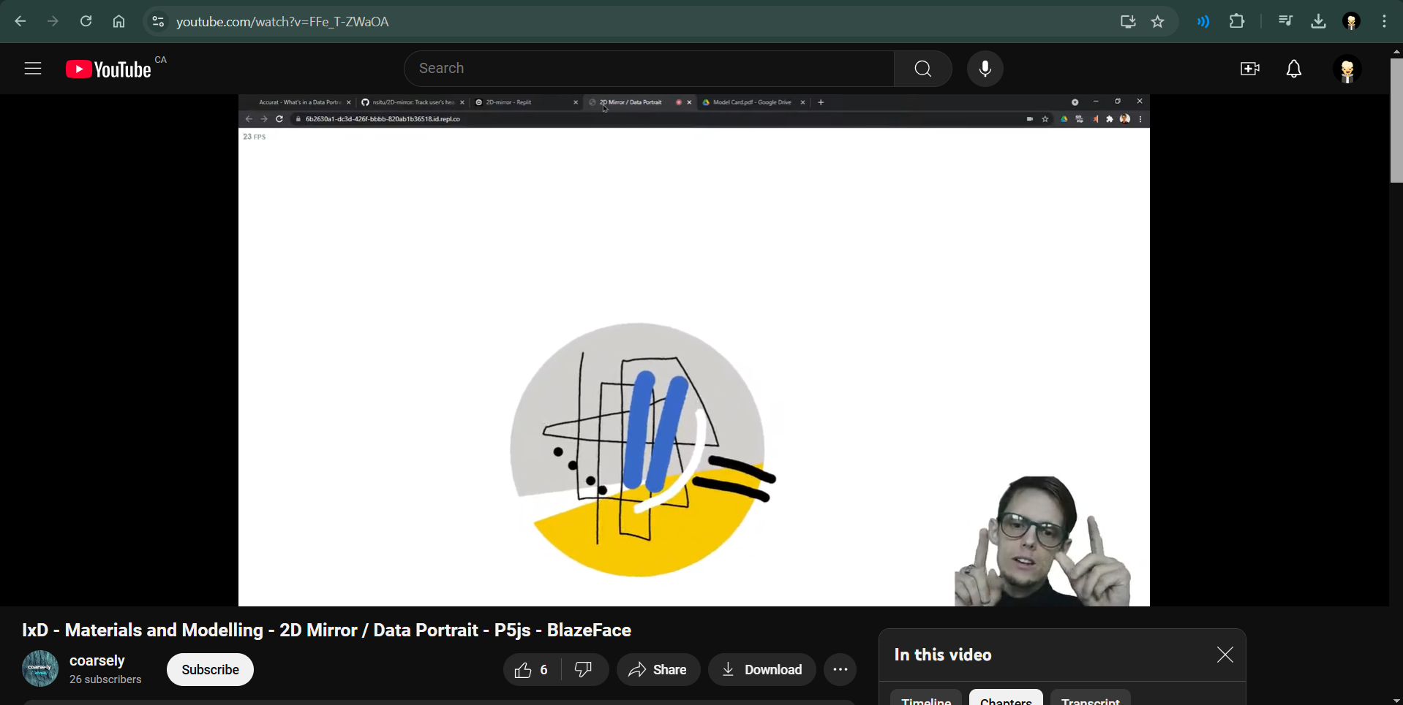The width and height of the screenshot is (1403, 705).
Task: Switch to the Chapters tab
Action: pyautogui.click(x=1006, y=698)
